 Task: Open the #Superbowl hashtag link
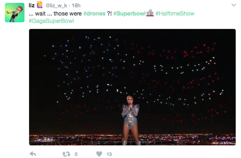click(x=130, y=13)
